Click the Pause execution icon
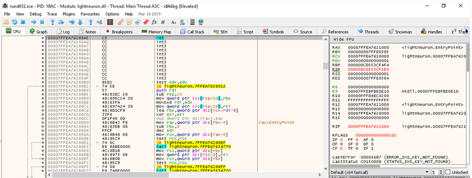The height and width of the screenshot is (178, 472). 42,22
